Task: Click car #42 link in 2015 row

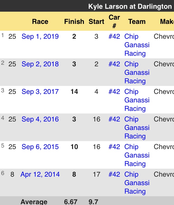Action: (x=114, y=147)
